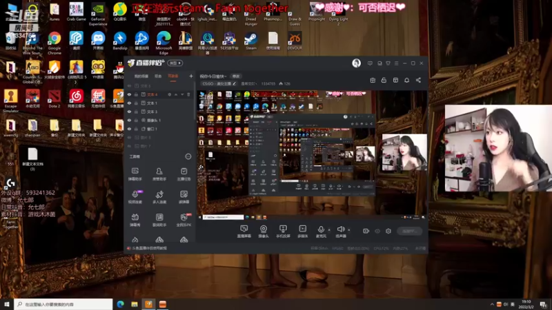Select the 窗口 1 layer row

[159, 129]
